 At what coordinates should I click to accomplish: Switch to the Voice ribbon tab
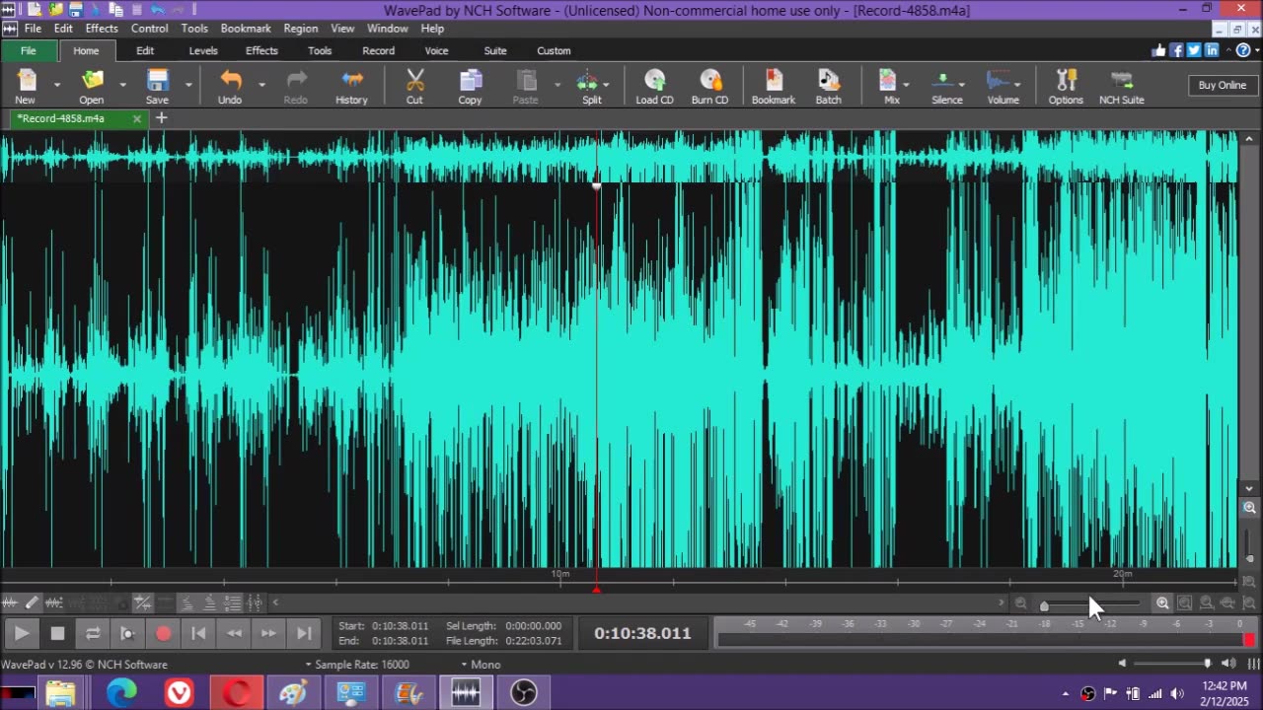click(x=436, y=50)
